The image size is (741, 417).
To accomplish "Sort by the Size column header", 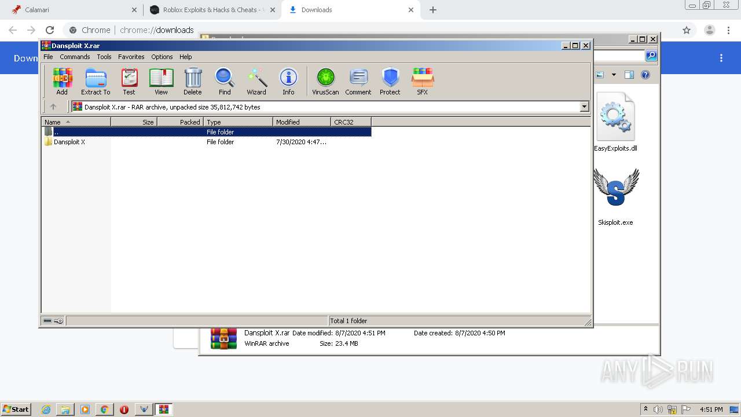I will tap(134, 122).
